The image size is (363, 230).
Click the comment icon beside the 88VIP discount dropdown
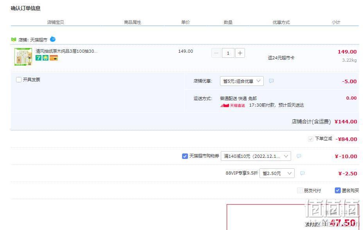(302, 173)
